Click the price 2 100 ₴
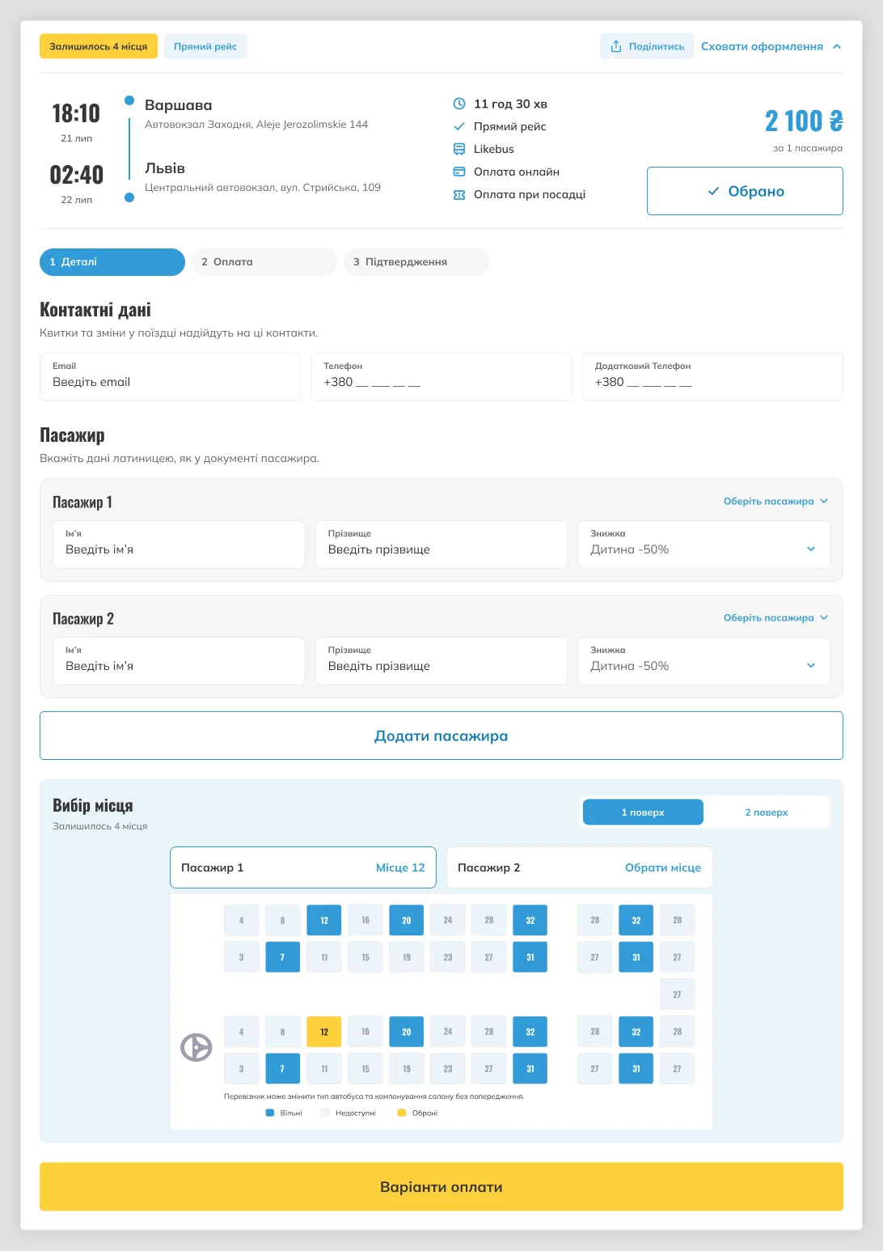This screenshot has height=1251, width=883. pyautogui.click(x=804, y=121)
